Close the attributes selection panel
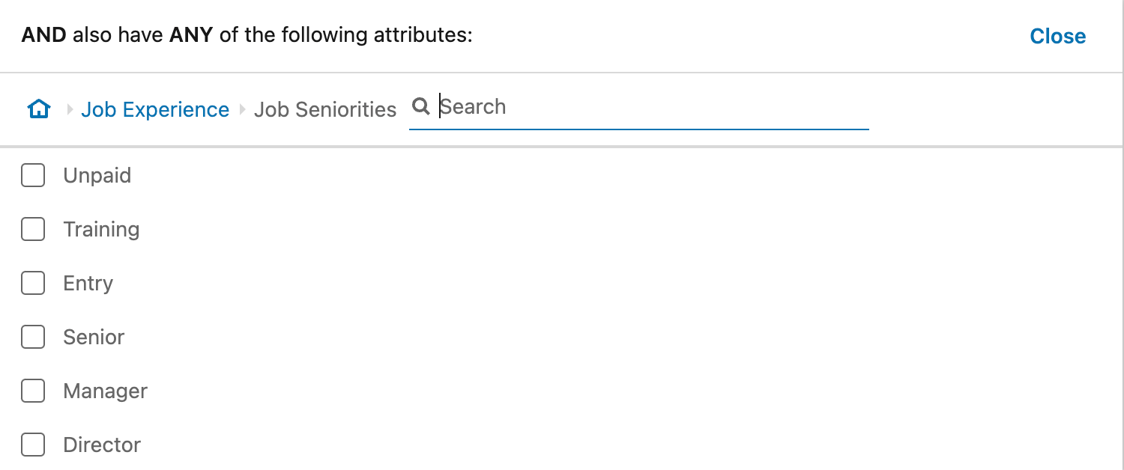Viewport: 1124px width, 470px height. (x=1057, y=36)
